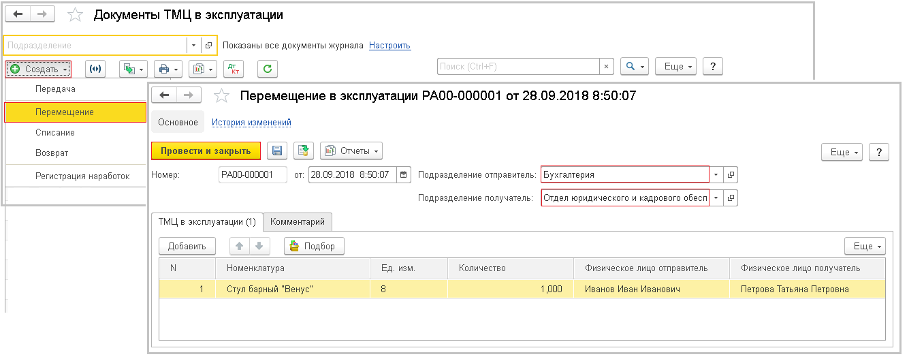Choose Списание in the create menu
This screenshot has width=909, height=361.
point(55,133)
